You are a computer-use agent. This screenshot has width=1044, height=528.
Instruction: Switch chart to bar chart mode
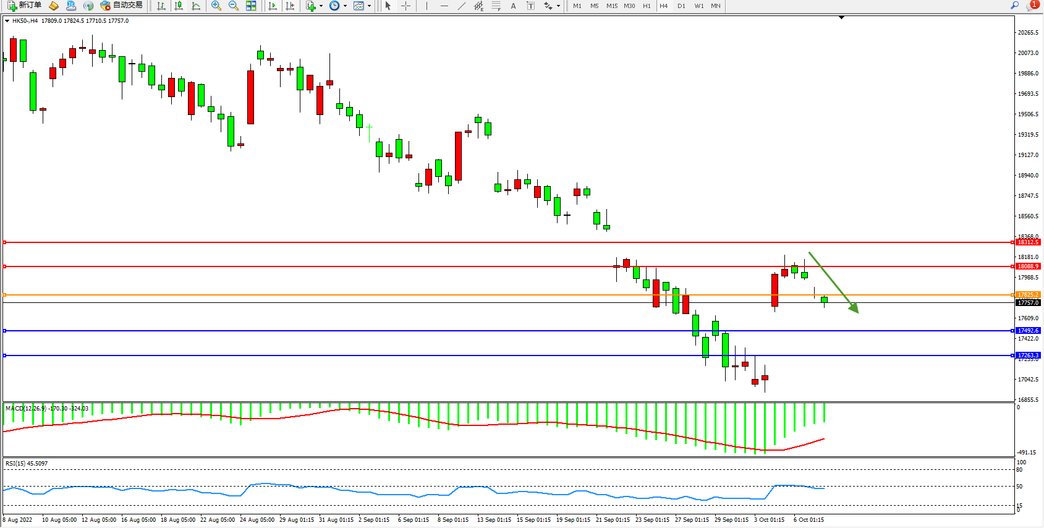point(161,6)
